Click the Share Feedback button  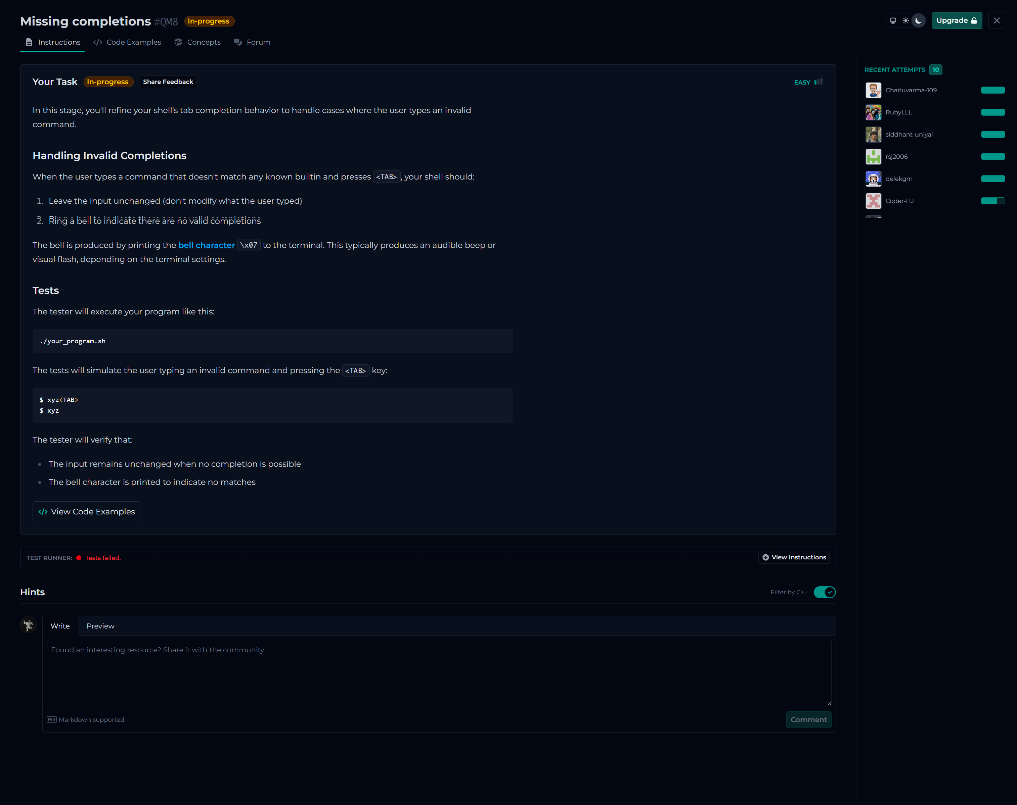pyautogui.click(x=168, y=82)
